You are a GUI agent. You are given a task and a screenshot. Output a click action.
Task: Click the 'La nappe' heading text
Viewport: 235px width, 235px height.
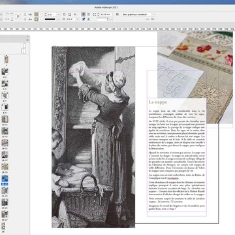click(158, 102)
